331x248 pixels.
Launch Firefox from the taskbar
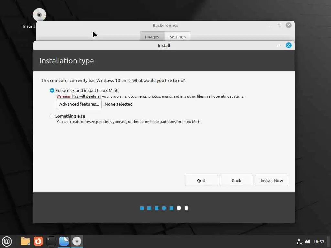tap(38, 241)
